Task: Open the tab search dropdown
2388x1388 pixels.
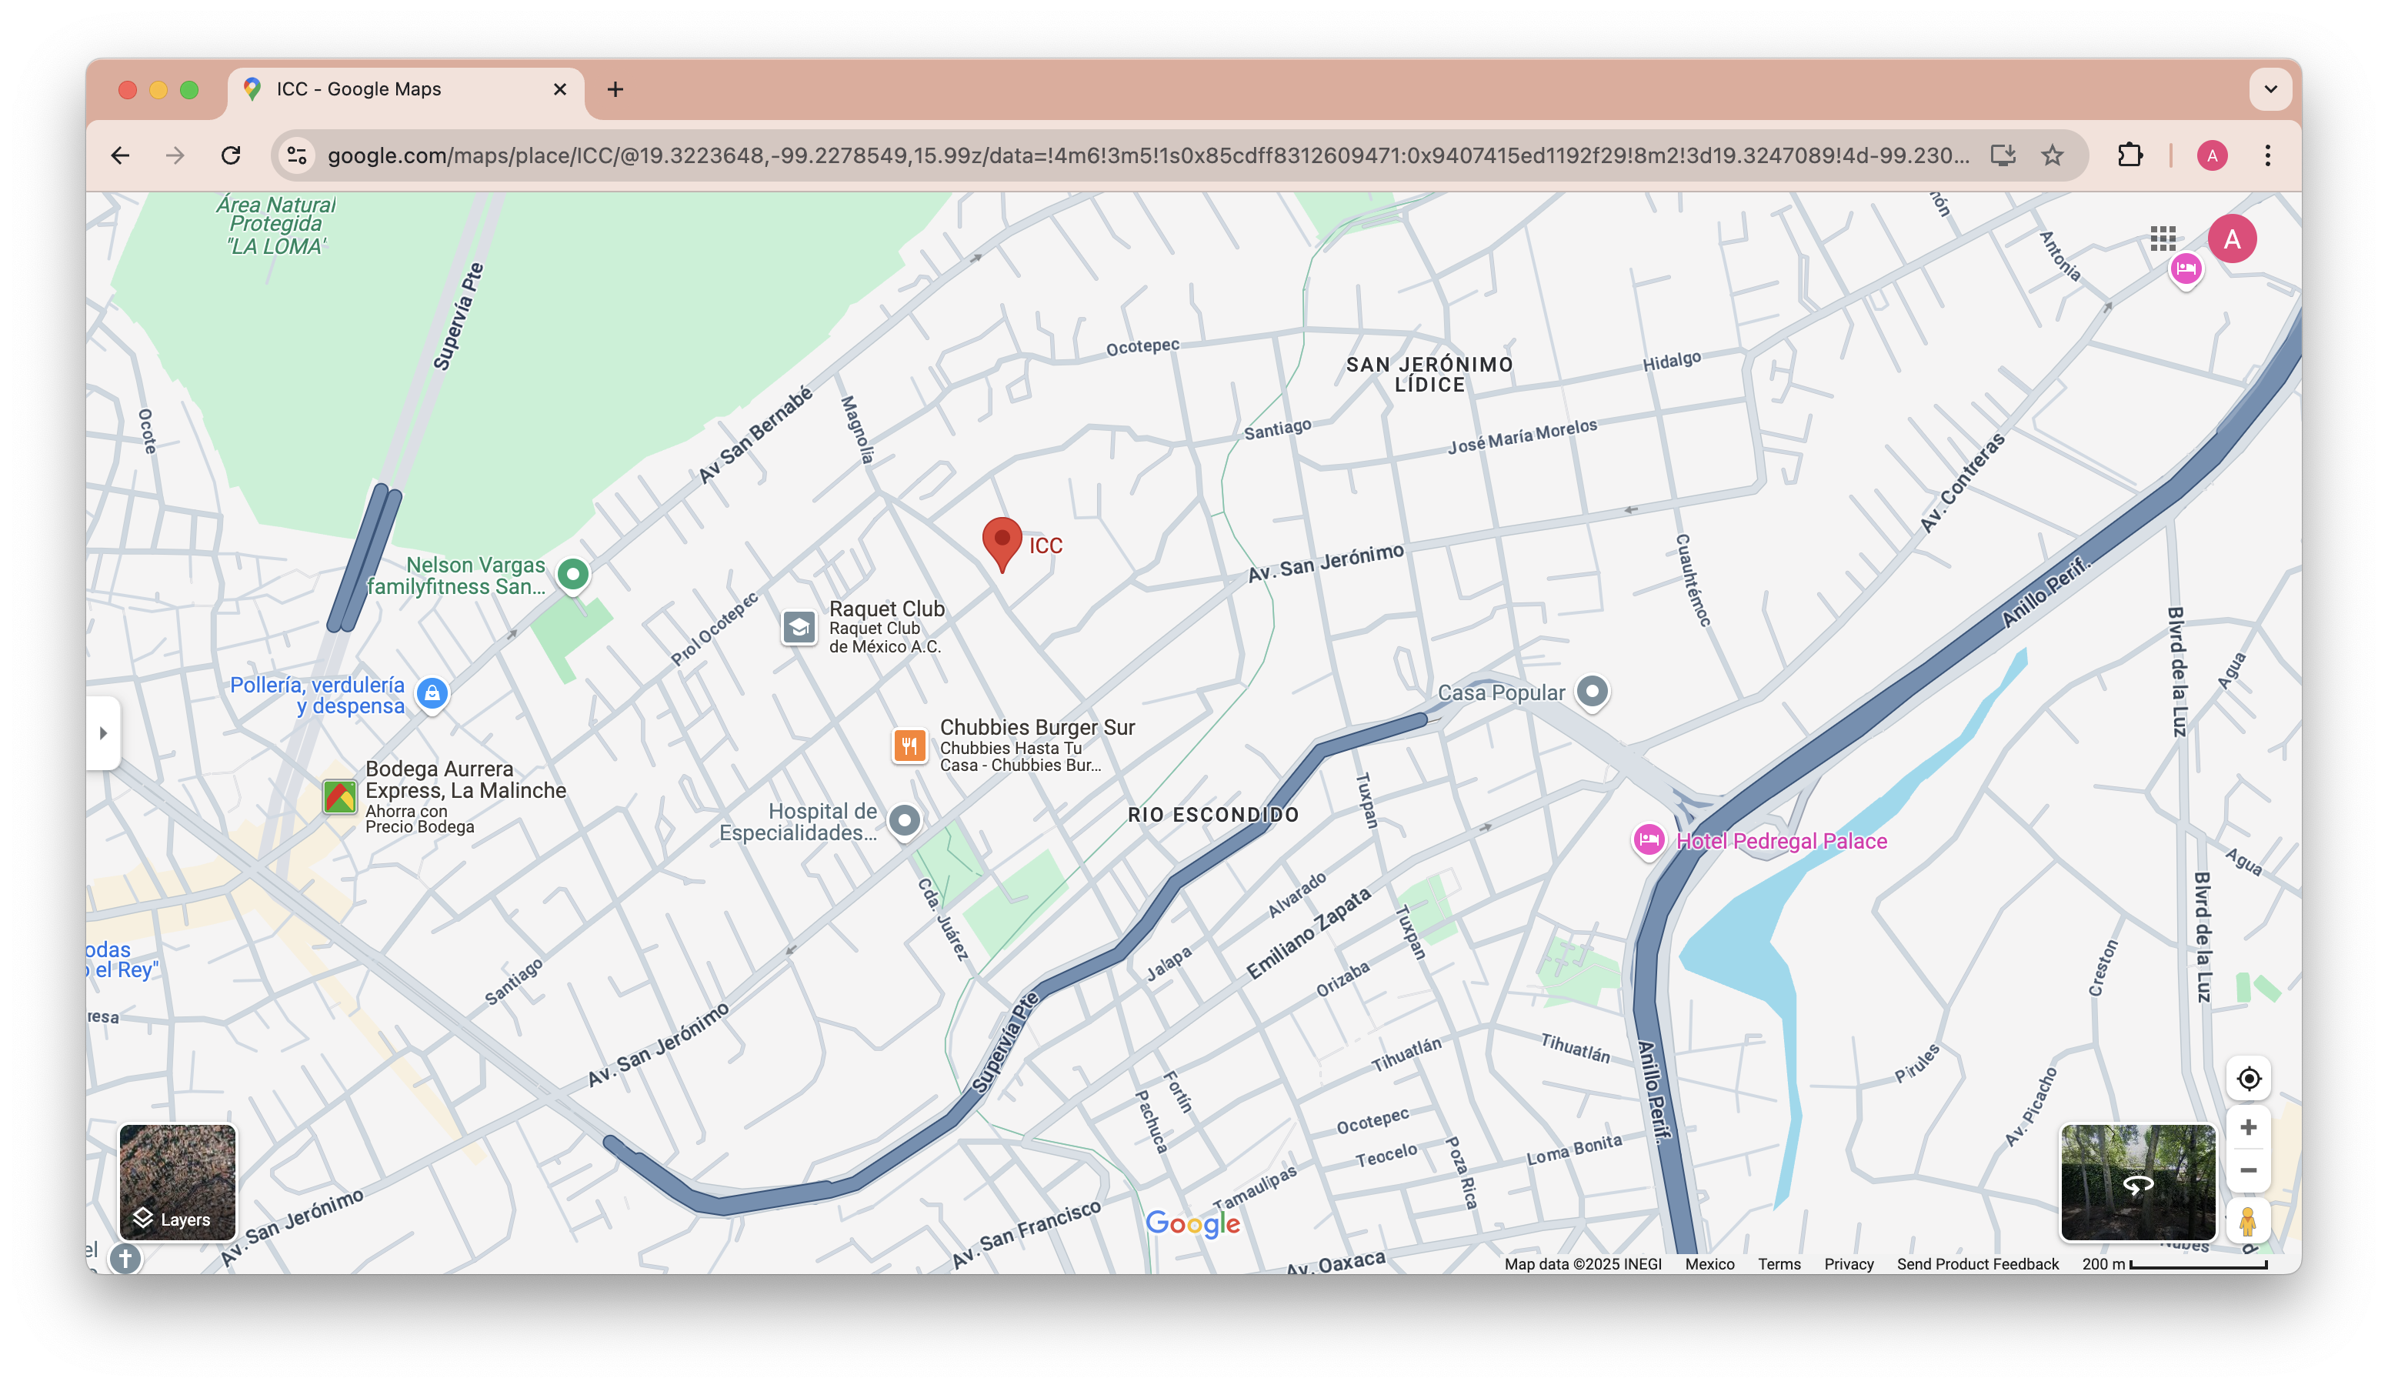Action: click(x=2270, y=89)
